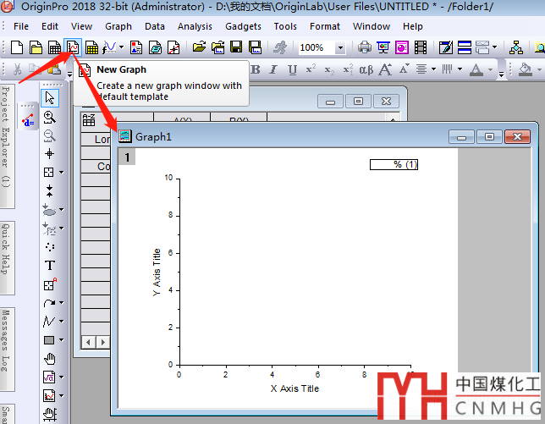
Task: Select the Pan hand tool
Action: [50, 359]
